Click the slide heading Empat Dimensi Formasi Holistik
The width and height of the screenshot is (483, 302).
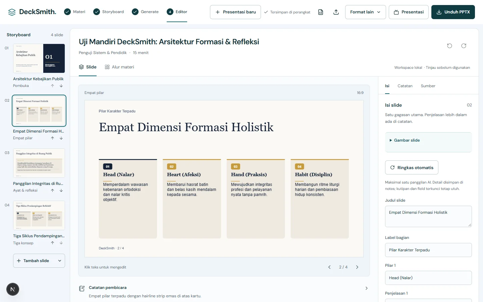pos(186,127)
